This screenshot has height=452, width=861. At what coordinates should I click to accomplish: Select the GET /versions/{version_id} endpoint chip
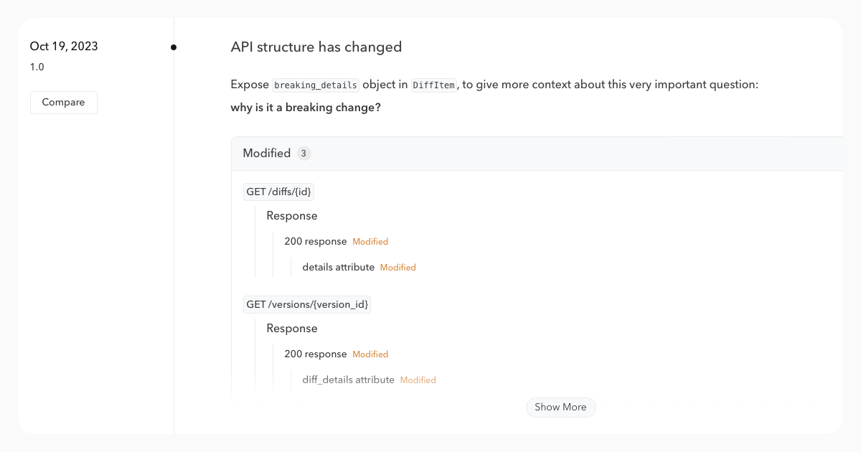306,304
